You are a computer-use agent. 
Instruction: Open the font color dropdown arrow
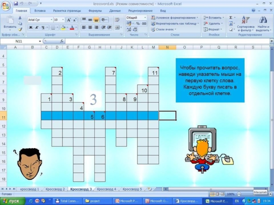point(76,28)
